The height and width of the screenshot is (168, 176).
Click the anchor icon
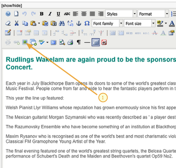click(x=79, y=24)
